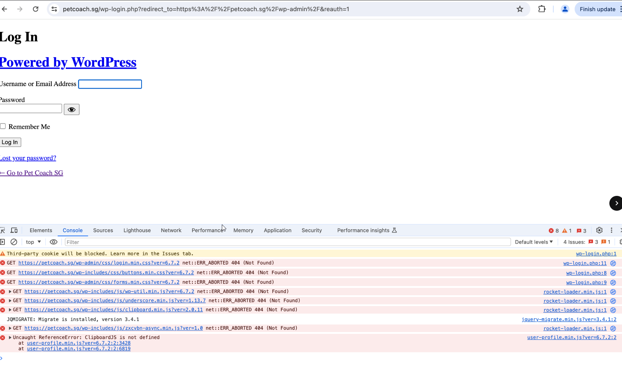Switch to the Elements tab
Screen dimensions: 622x368
pyautogui.click(x=41, y=230)
